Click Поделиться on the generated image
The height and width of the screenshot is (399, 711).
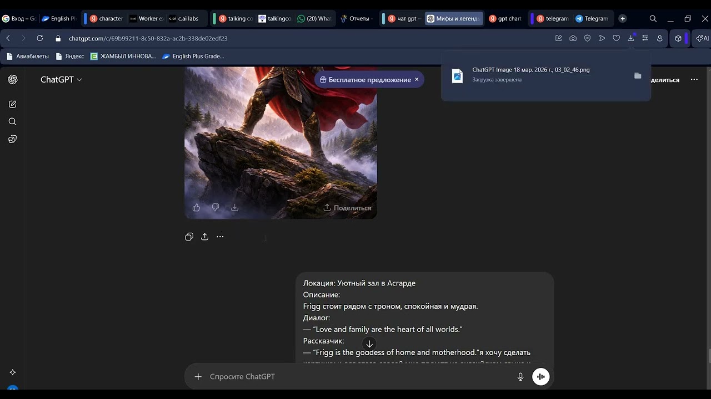coord(347,208)
